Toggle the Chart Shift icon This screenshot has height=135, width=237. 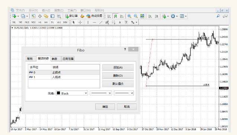[x=156, y=16]
